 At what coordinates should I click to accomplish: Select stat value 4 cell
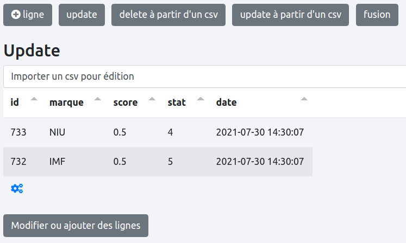tap(170, 132)
